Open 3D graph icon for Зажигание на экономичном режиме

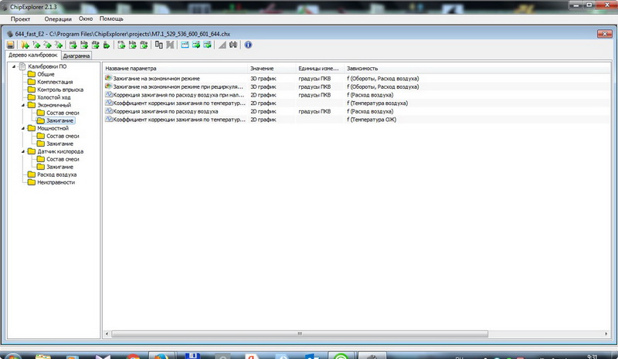tap(108, 79)
